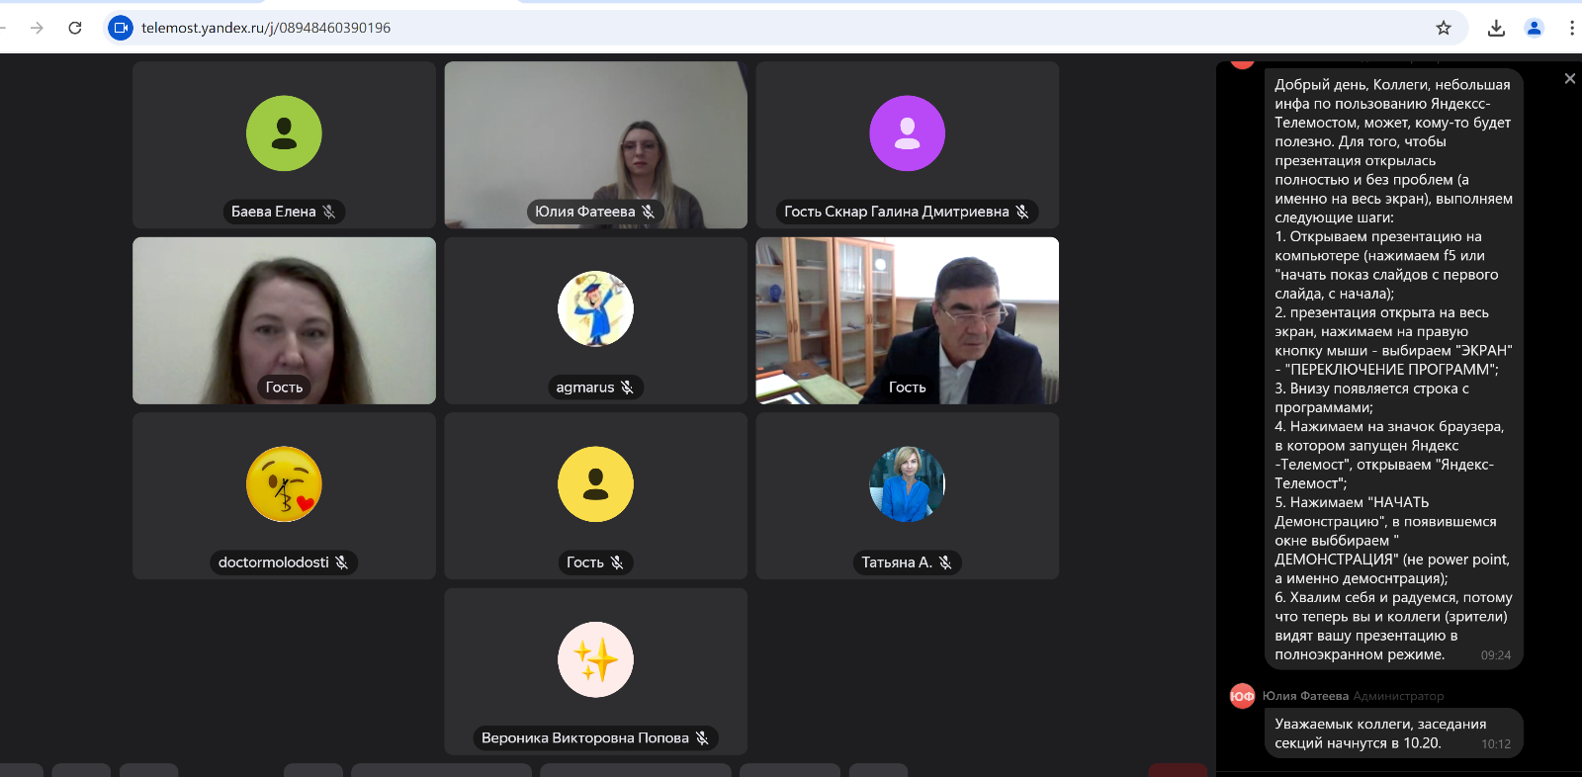Click the camera site-info icon in address bar
This screenshot has width=1582, height=777.
(x=120, y=28)
